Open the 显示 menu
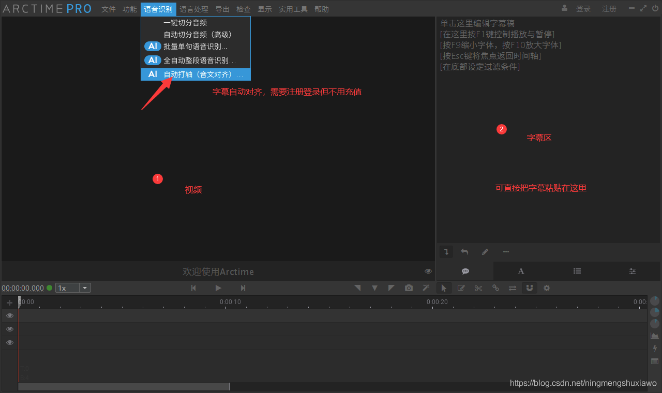The width and height of the screenshot is (662, 393). click(265, 9)
